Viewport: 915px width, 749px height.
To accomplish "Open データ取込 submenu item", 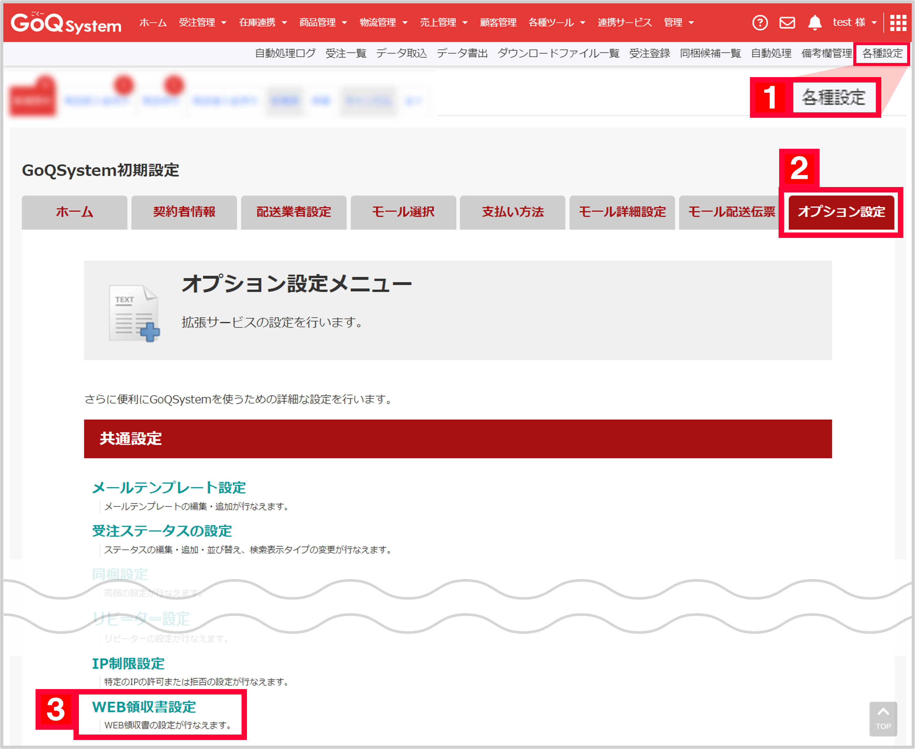I will click(x=401, y=54).
